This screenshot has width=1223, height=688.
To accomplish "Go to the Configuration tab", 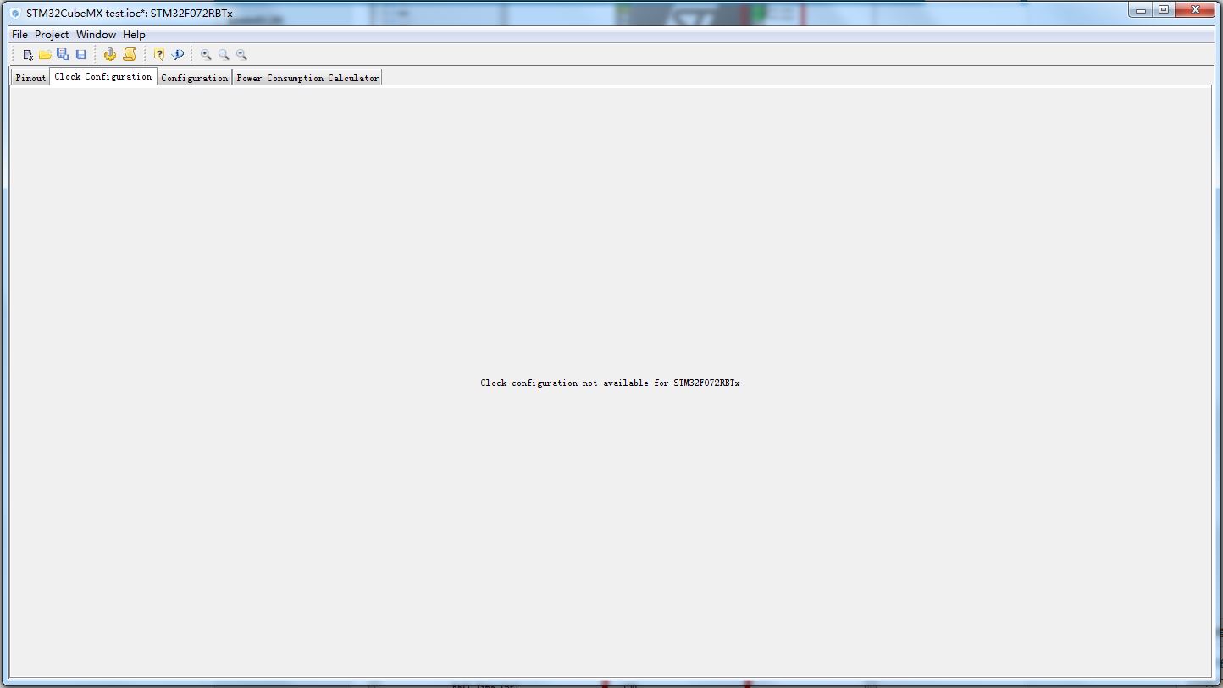I will [x=195, y=78].
